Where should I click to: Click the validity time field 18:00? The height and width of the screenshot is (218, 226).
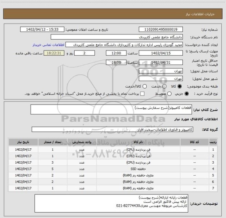tap(116, 62)
